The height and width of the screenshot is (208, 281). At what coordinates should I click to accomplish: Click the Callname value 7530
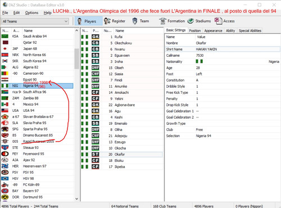(200, 55)
